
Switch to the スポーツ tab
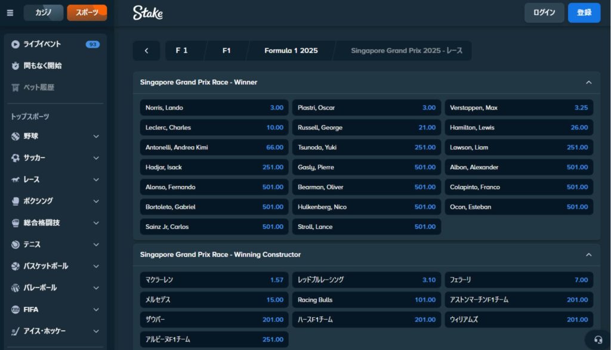tap(87, 13)
